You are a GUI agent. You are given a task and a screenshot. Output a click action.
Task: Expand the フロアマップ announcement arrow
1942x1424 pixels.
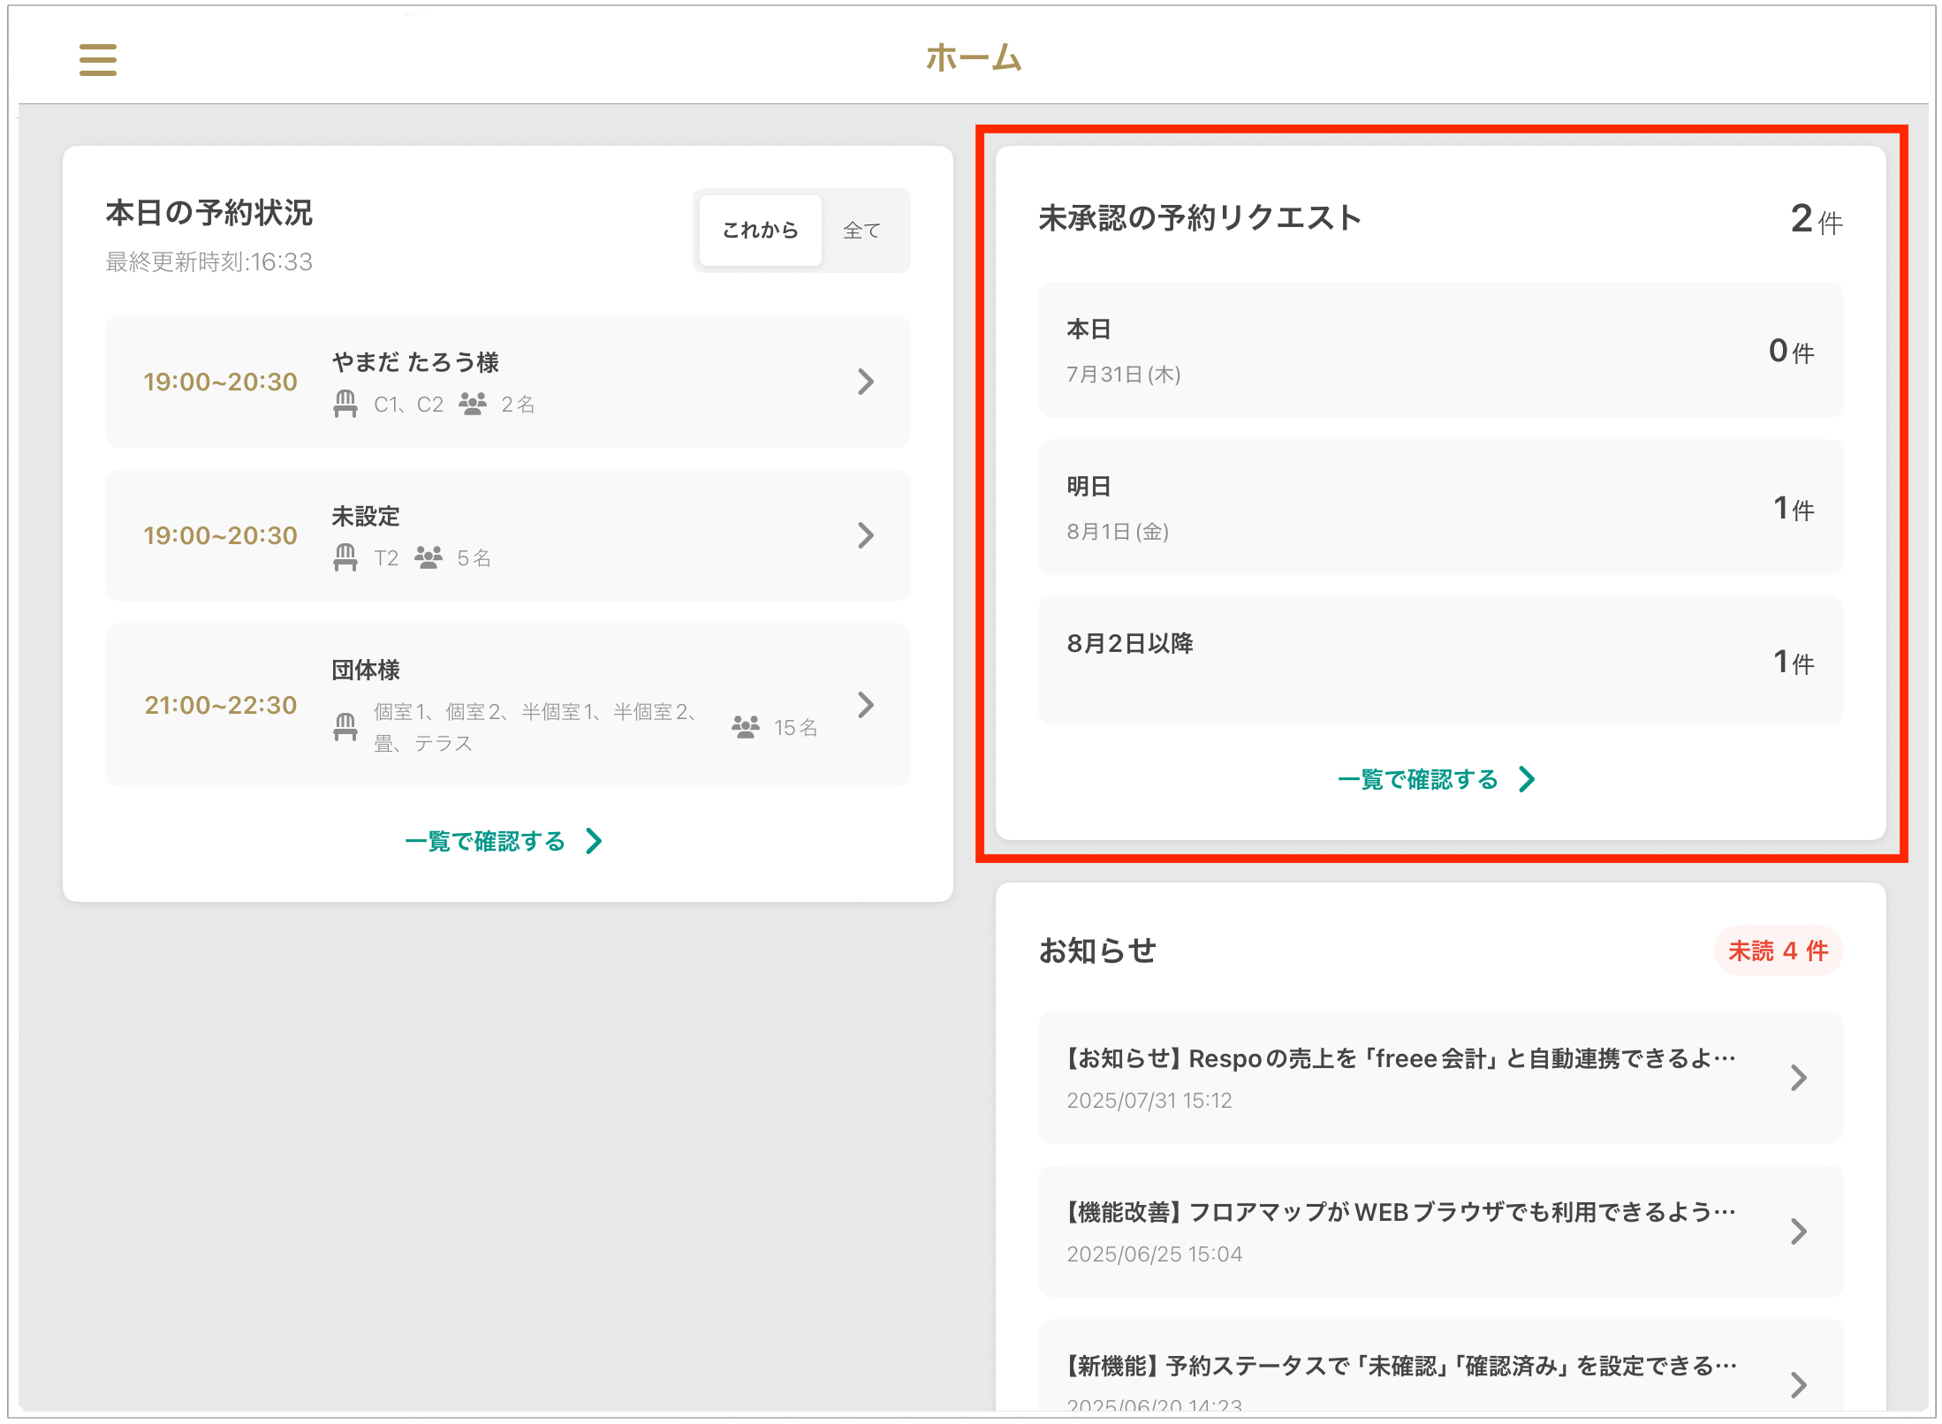click(x=1797, y=1231)
